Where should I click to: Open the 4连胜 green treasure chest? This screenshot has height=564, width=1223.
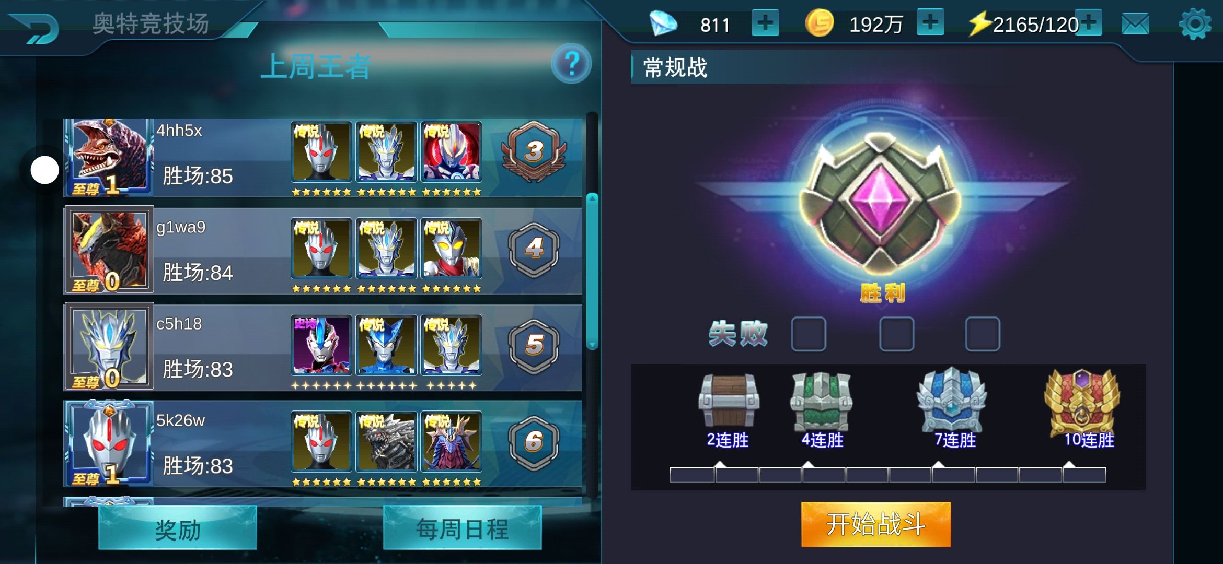point(821,401)
